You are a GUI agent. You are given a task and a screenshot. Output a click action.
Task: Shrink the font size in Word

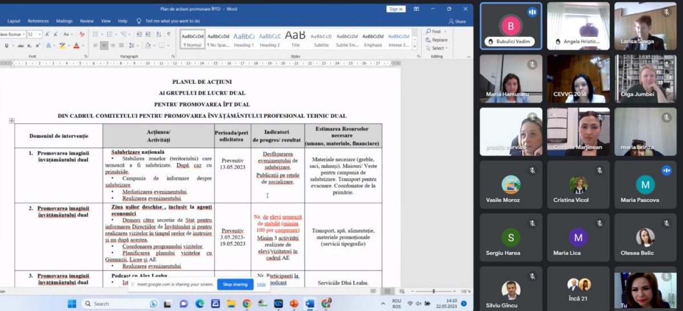[x=55, y=34]
